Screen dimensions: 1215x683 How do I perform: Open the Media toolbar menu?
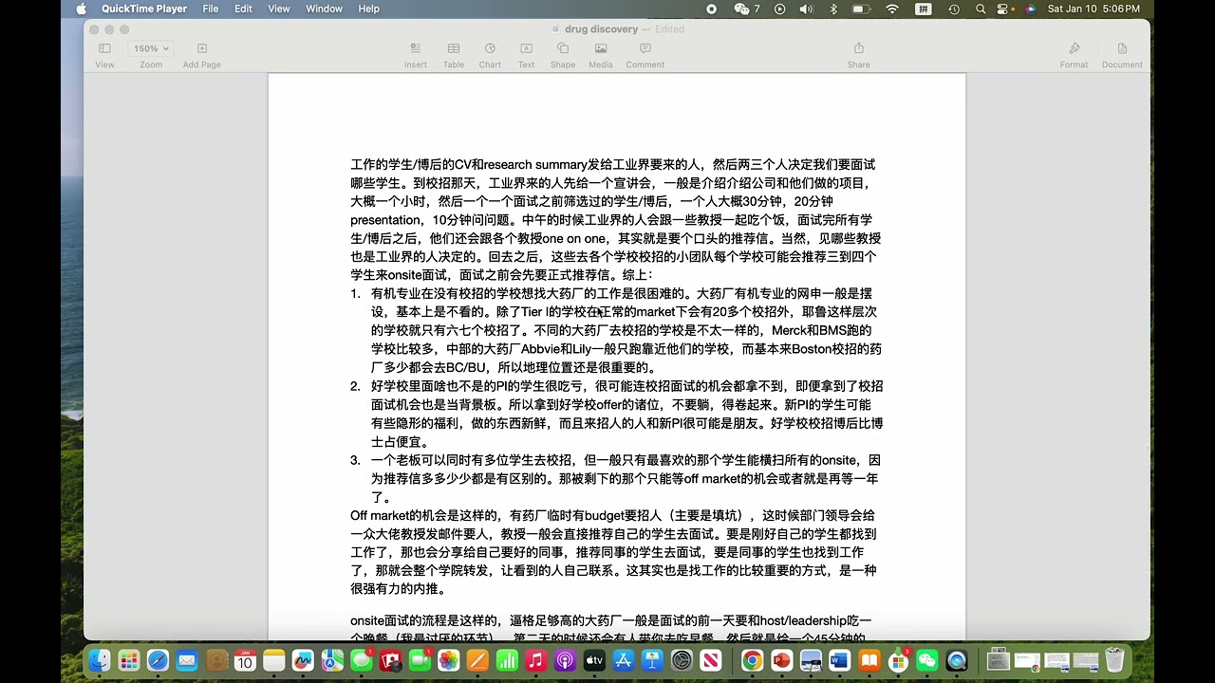tap(601, 55)
